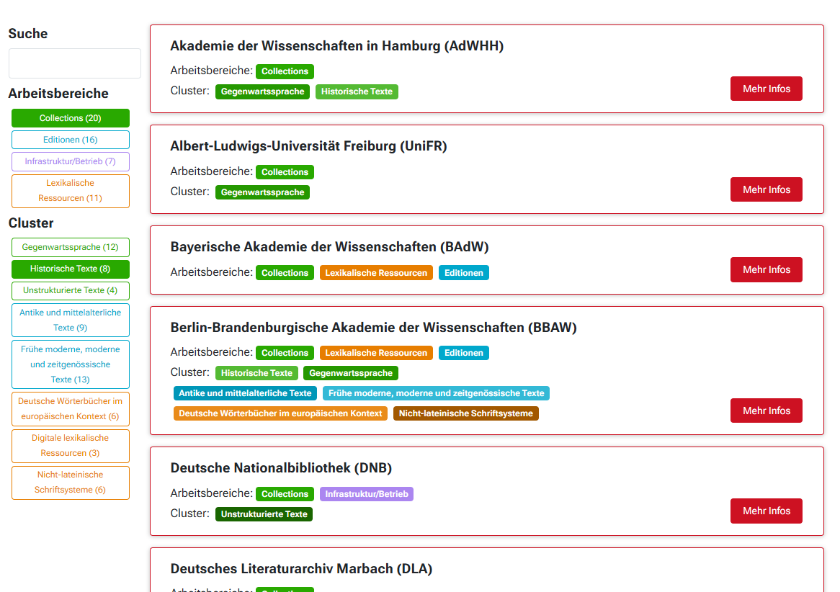Select the Editionen tag on the BBAW card
Image resolution: width=840 pixels, height=592 pixels.
pos(463,352)
